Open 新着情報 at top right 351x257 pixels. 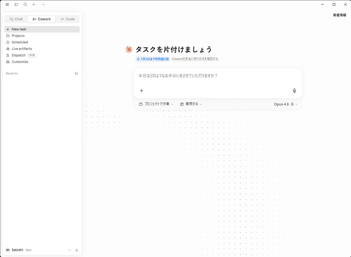(x=340, y=15)
